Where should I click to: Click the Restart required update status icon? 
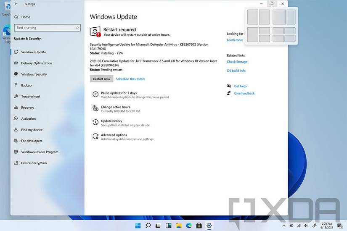[95, 32]
